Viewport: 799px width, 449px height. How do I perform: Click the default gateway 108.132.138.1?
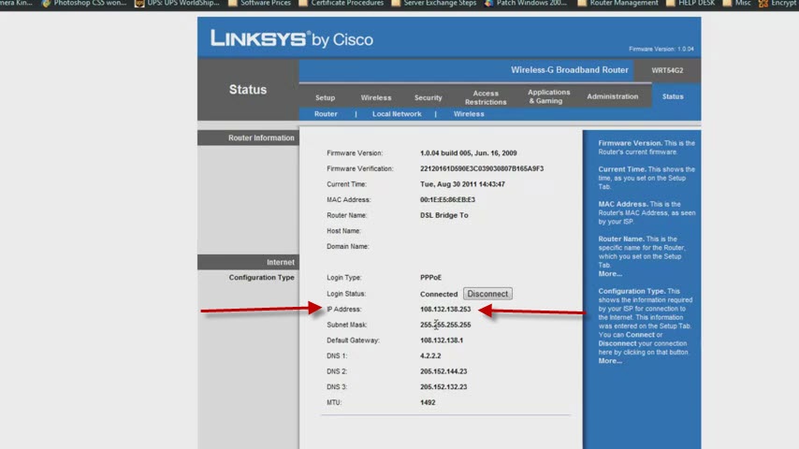[x=442, y=340]
